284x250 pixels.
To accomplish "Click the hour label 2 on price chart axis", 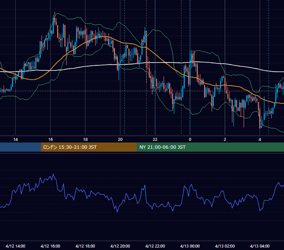I will click(x=225, y=140).
